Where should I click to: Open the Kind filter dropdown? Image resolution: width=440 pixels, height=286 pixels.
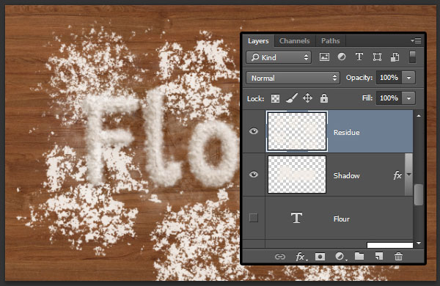pos(279,57)
